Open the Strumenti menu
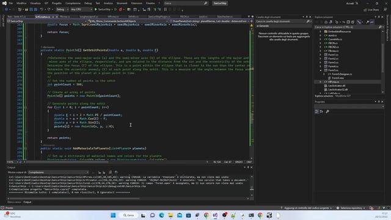 point(122,3)
